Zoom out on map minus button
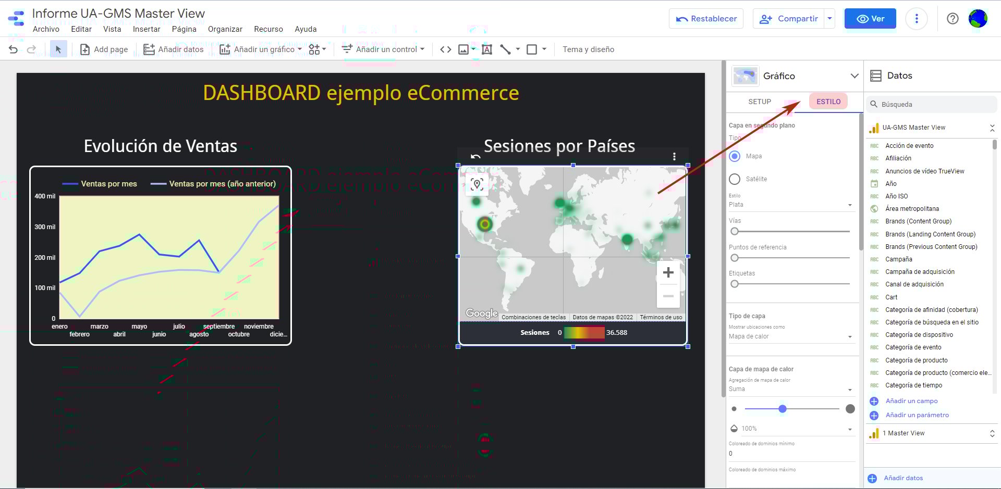1001x489 pixels. [x=668, y=296]
